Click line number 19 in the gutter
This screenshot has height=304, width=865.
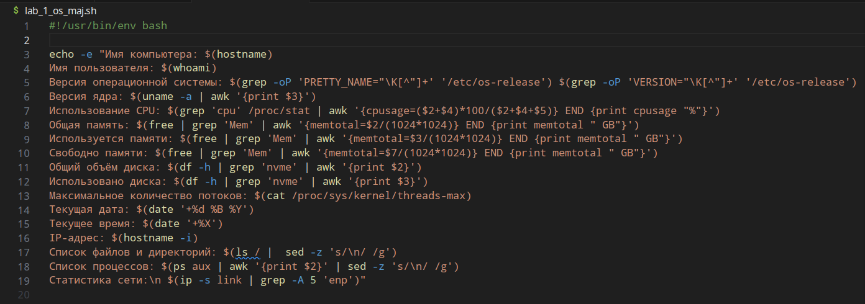(24, 280)
